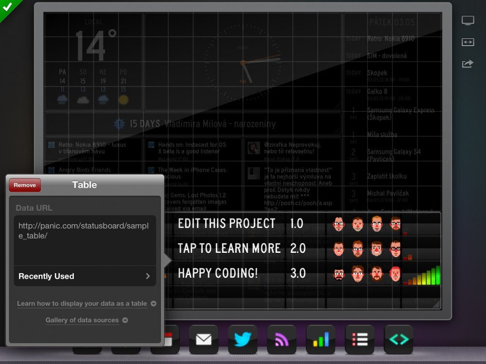Select the Table widget icon
The image size is (486, 364).
pyautogui.click(x=359, y=339)
